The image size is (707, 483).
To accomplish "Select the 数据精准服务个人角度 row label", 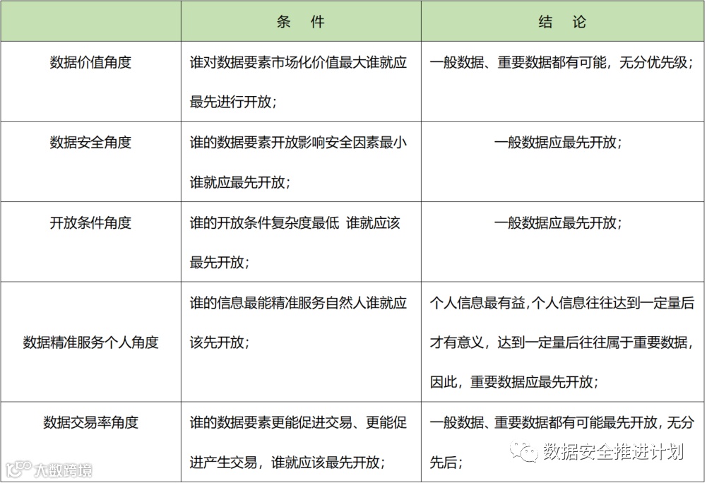I will (x=90, y=342).
